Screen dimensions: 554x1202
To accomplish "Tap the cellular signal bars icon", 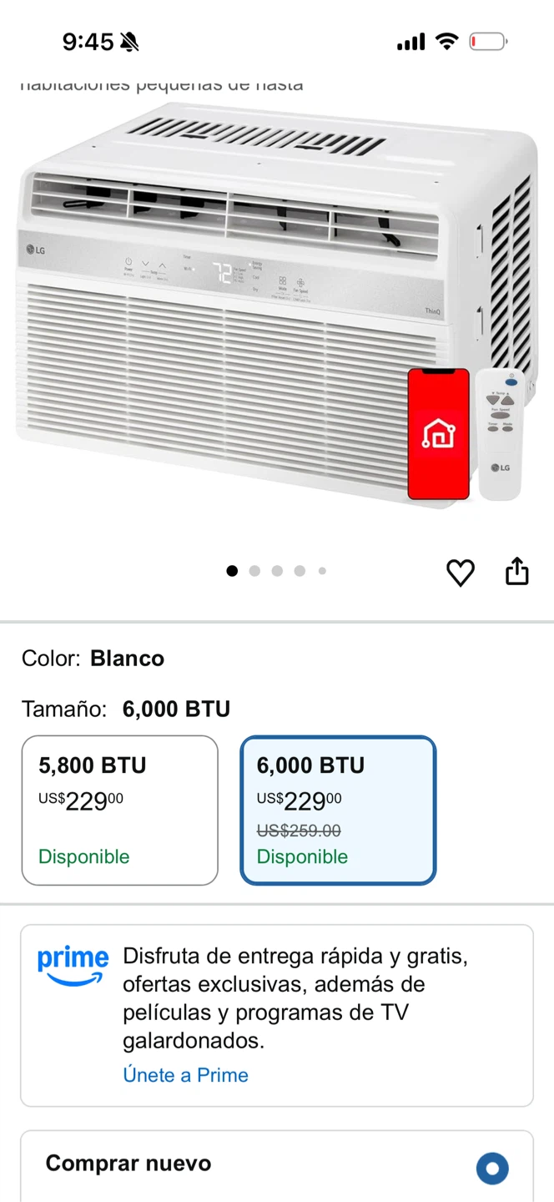I will point(410,41).
